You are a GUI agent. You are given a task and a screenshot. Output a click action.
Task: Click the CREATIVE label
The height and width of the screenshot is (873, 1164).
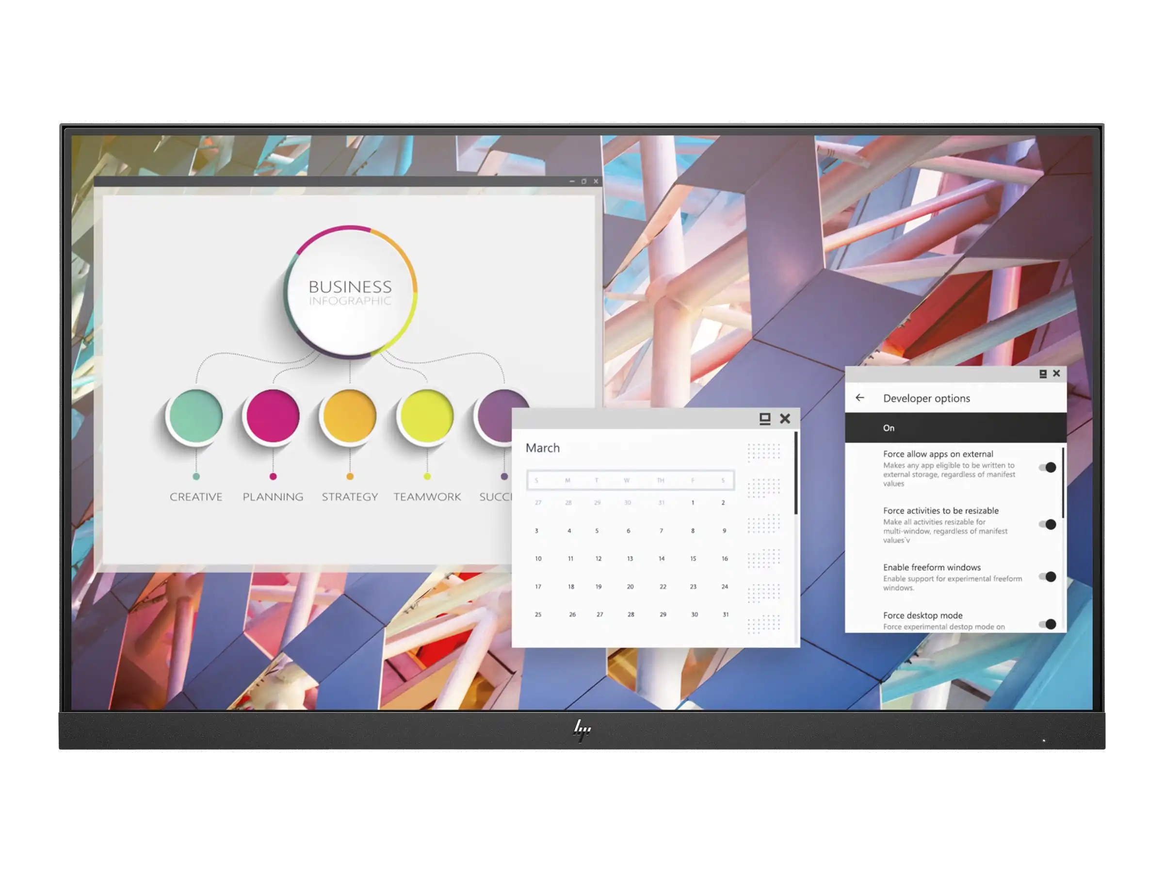point(196,497)
